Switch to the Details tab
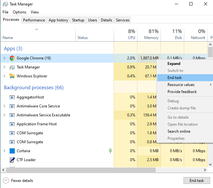 tap(106, 20)
